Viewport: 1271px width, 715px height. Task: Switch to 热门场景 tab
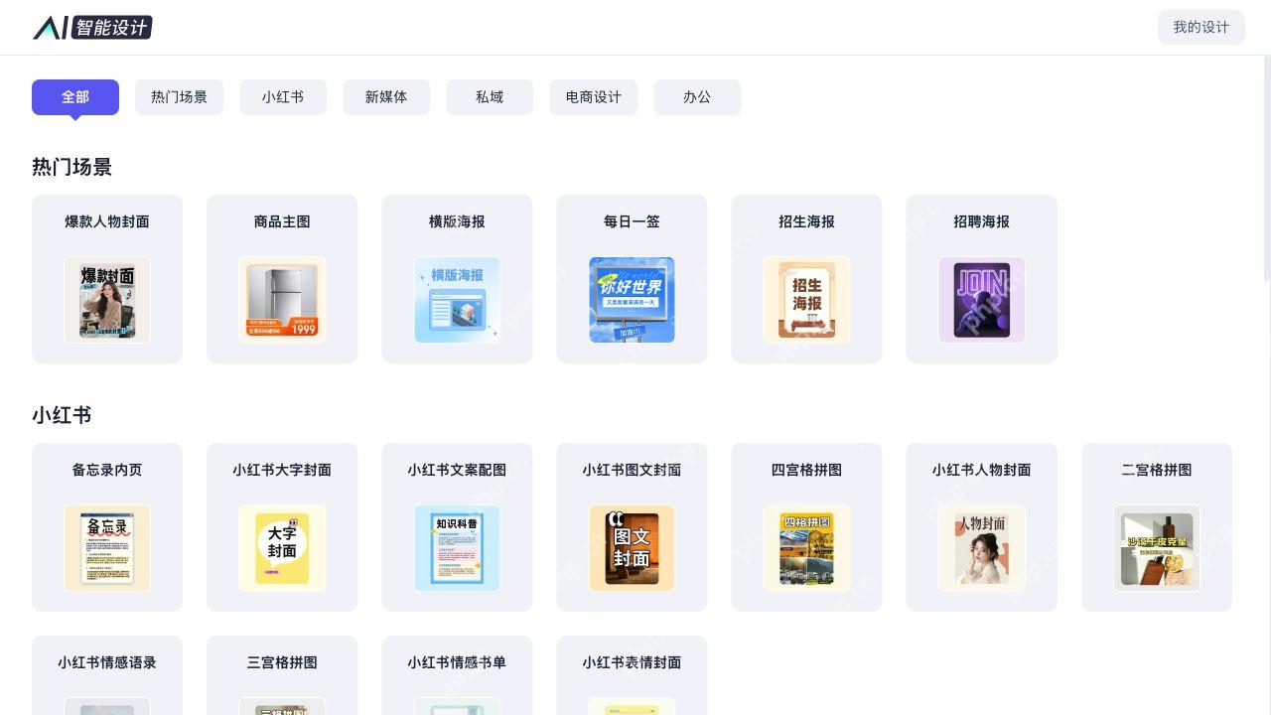click(x=179, y=97)
